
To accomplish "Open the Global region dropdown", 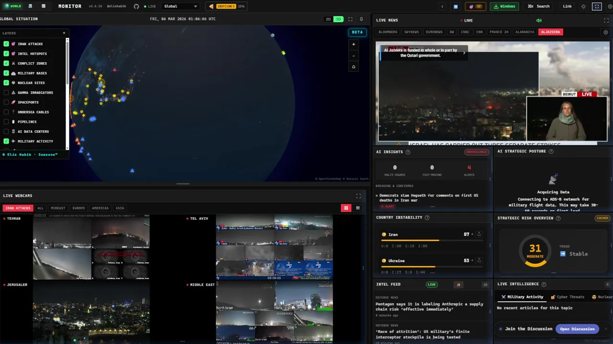I will (180, 6).
